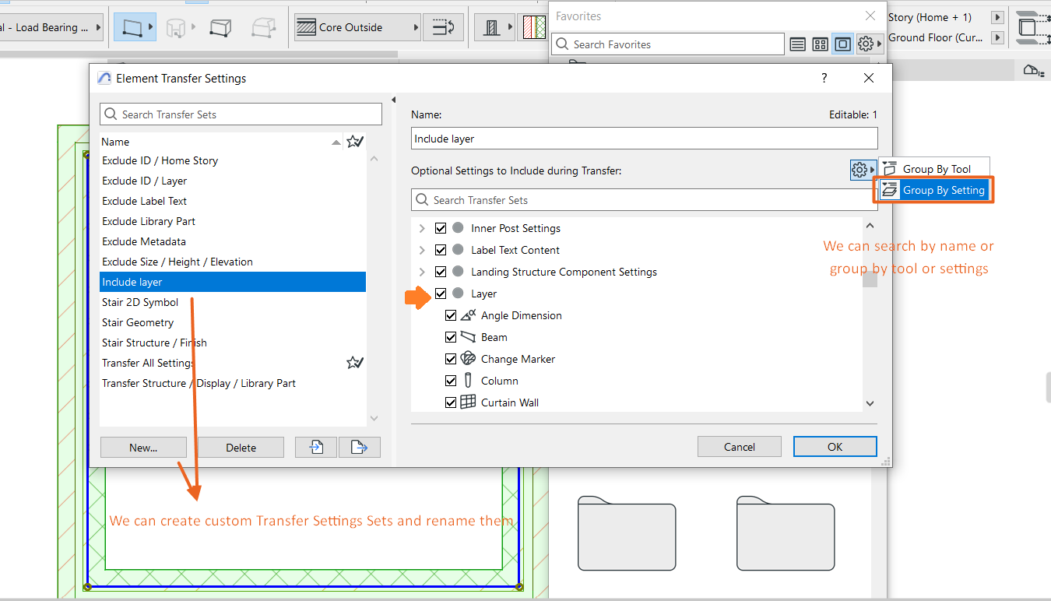Click the Delete button
The image size is (1051, 601).
[x=241, y=447]
